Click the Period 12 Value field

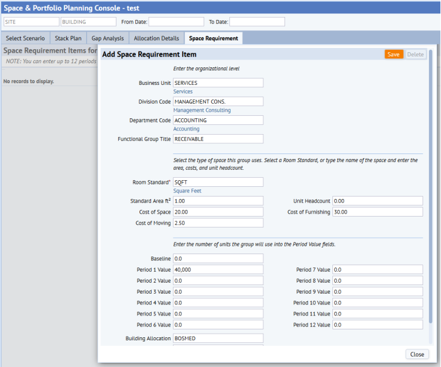[377, 325]
